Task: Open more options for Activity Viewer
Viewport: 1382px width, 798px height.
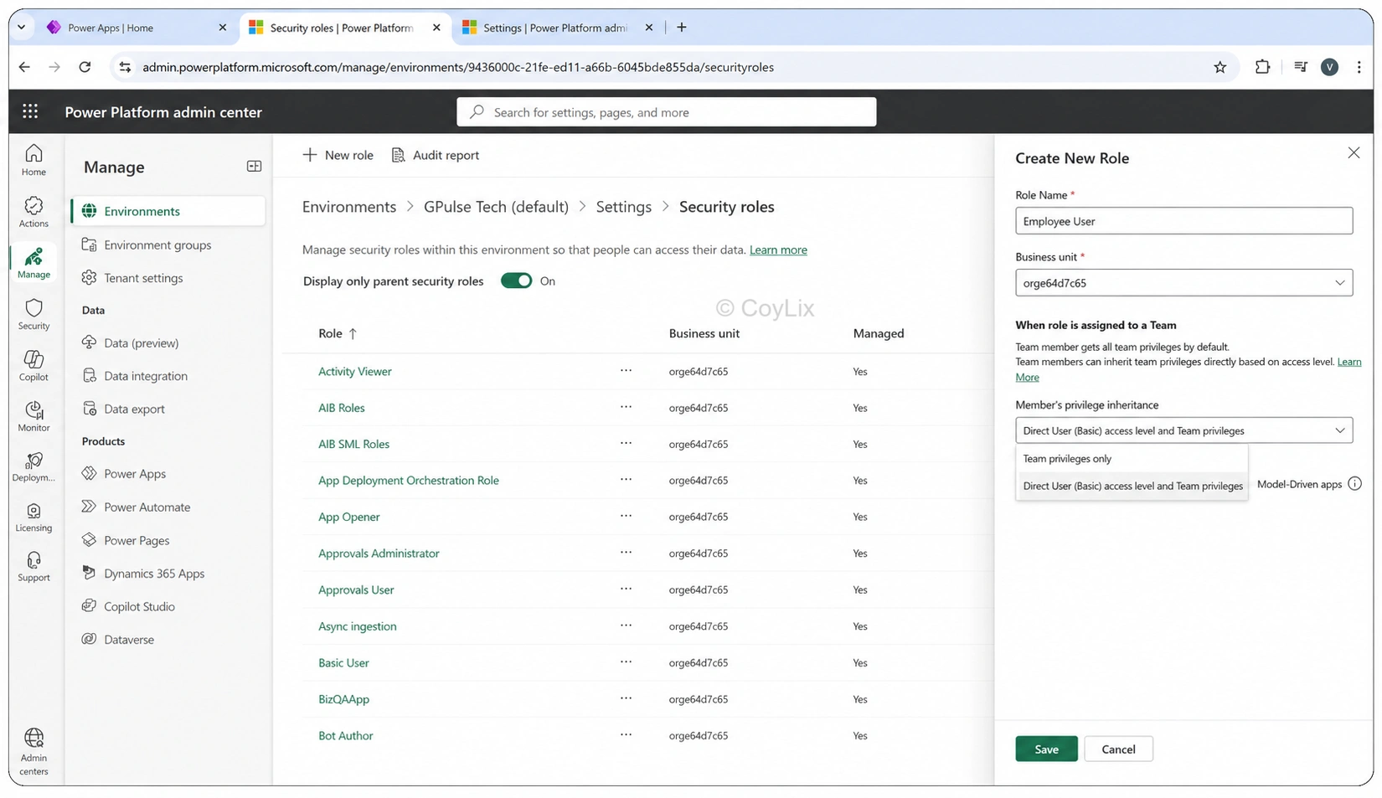Action: (x=626, y=370)
